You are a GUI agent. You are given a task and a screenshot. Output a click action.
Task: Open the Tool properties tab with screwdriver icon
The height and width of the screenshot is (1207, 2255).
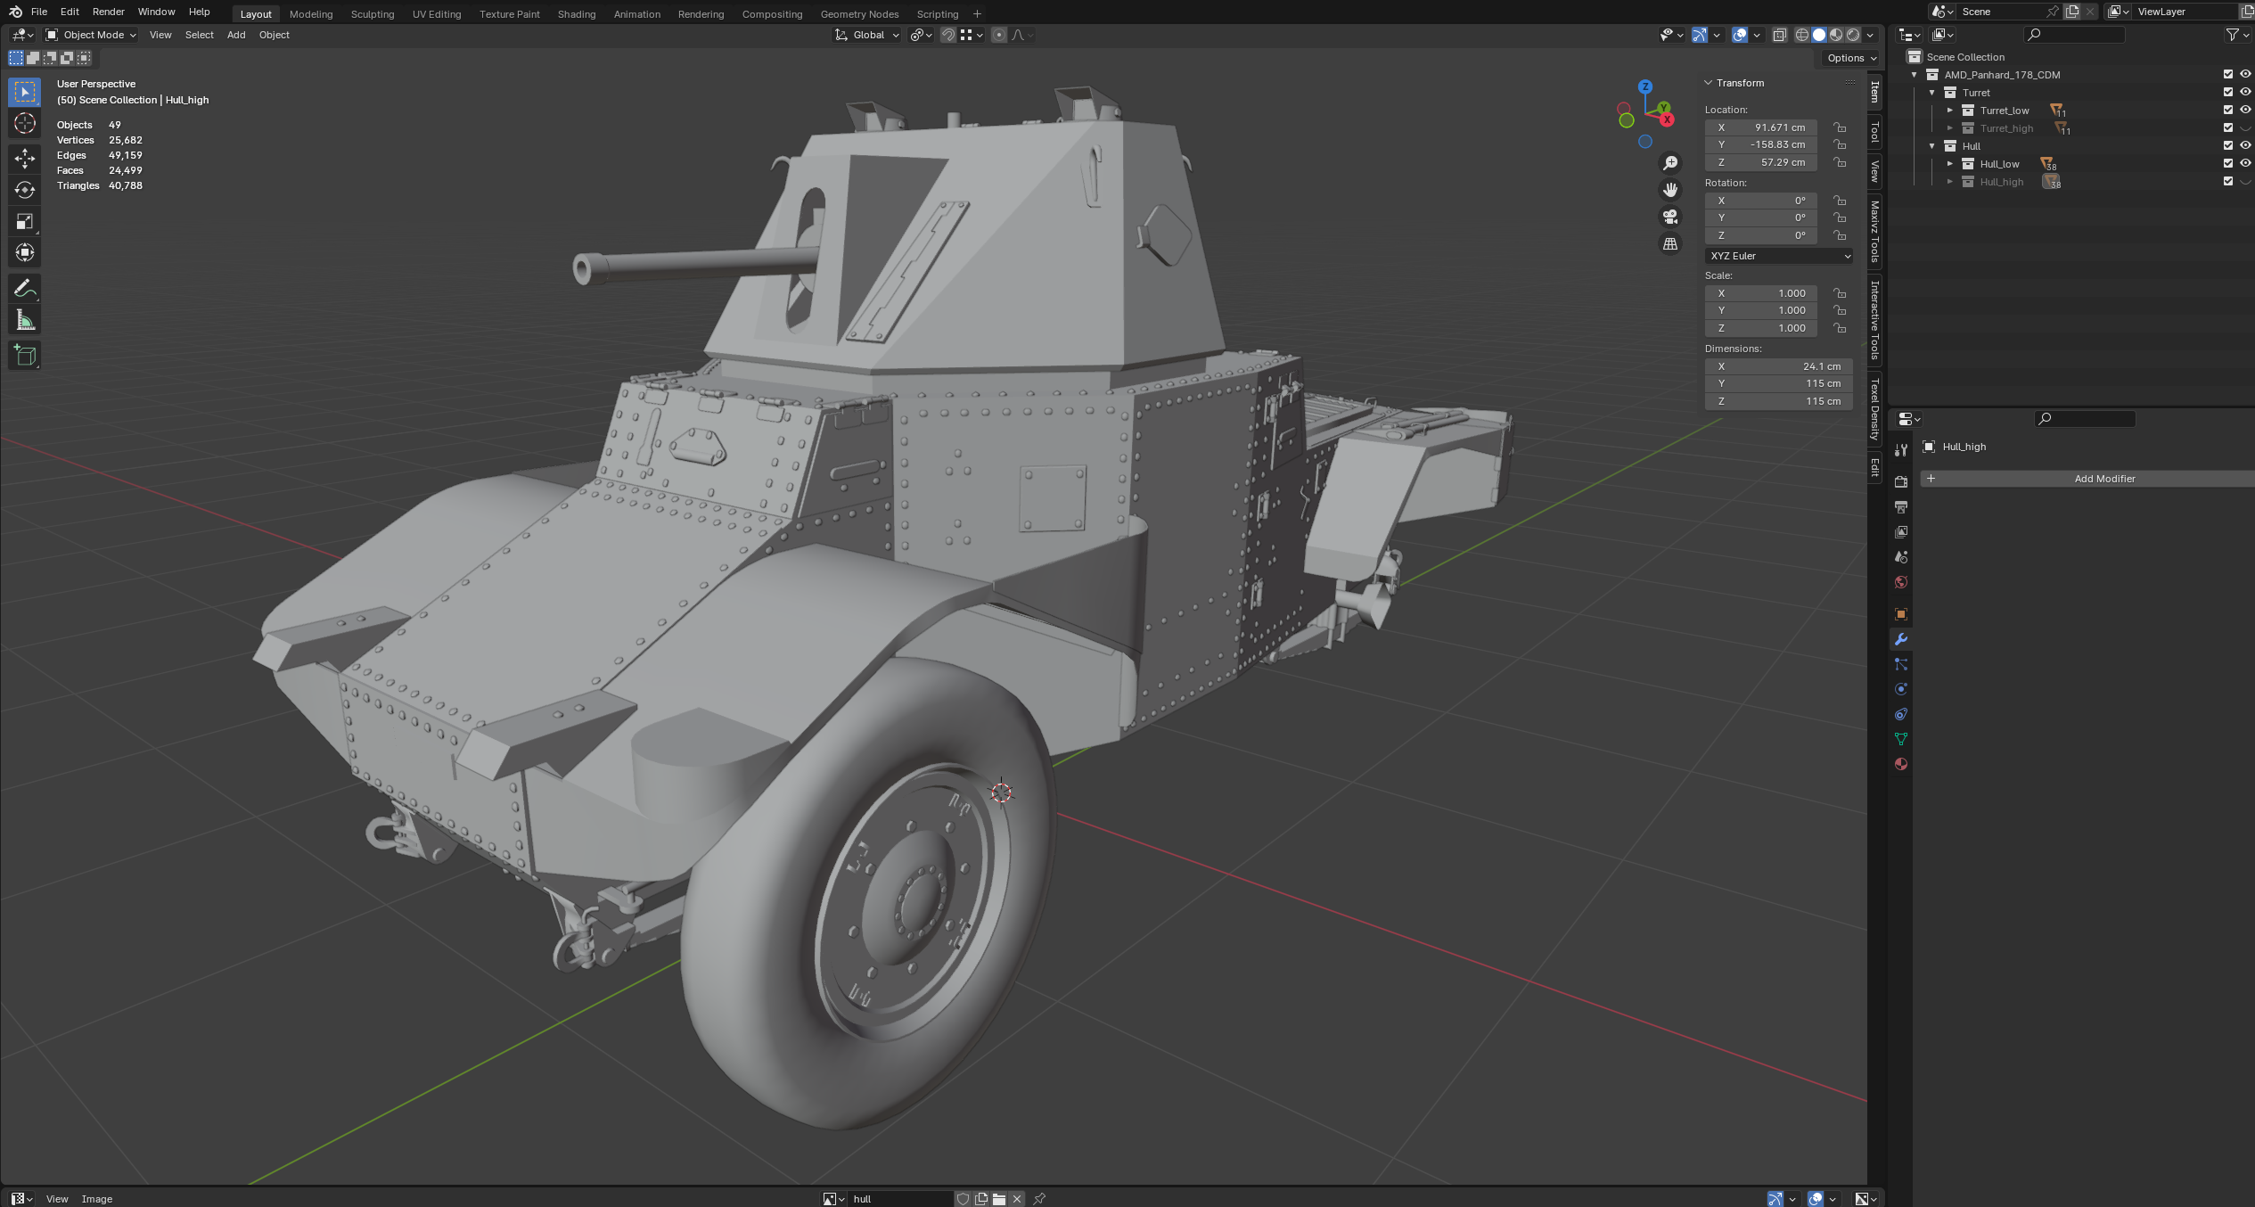click(x=1901, y=450)
